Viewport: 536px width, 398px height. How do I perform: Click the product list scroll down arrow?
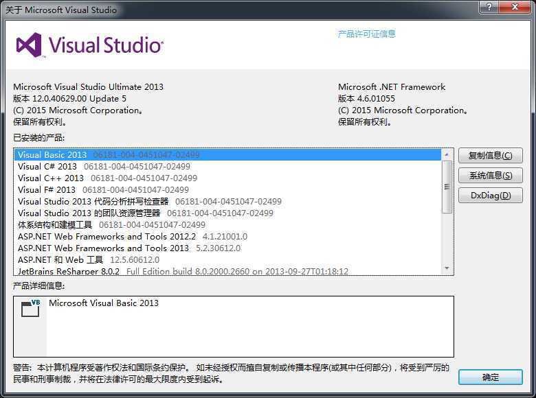pos(447,268)
